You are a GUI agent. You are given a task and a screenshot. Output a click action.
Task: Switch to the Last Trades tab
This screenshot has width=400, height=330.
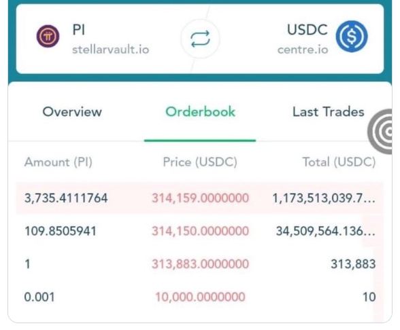(328, 112)
